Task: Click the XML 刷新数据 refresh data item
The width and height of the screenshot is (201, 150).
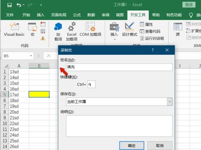Action: click(x=193, y=38)
